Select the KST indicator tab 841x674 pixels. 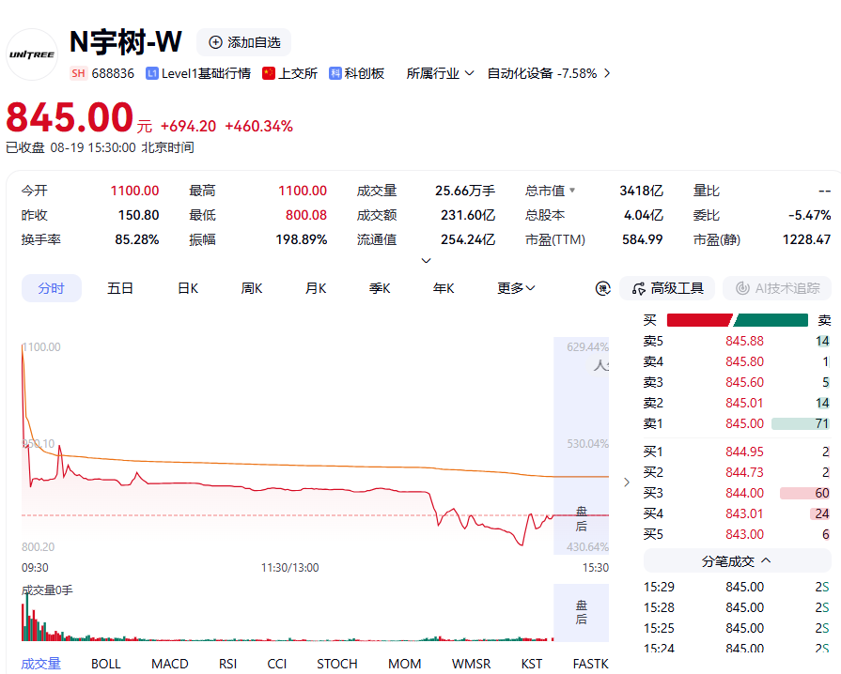click(x=532, y=664)
